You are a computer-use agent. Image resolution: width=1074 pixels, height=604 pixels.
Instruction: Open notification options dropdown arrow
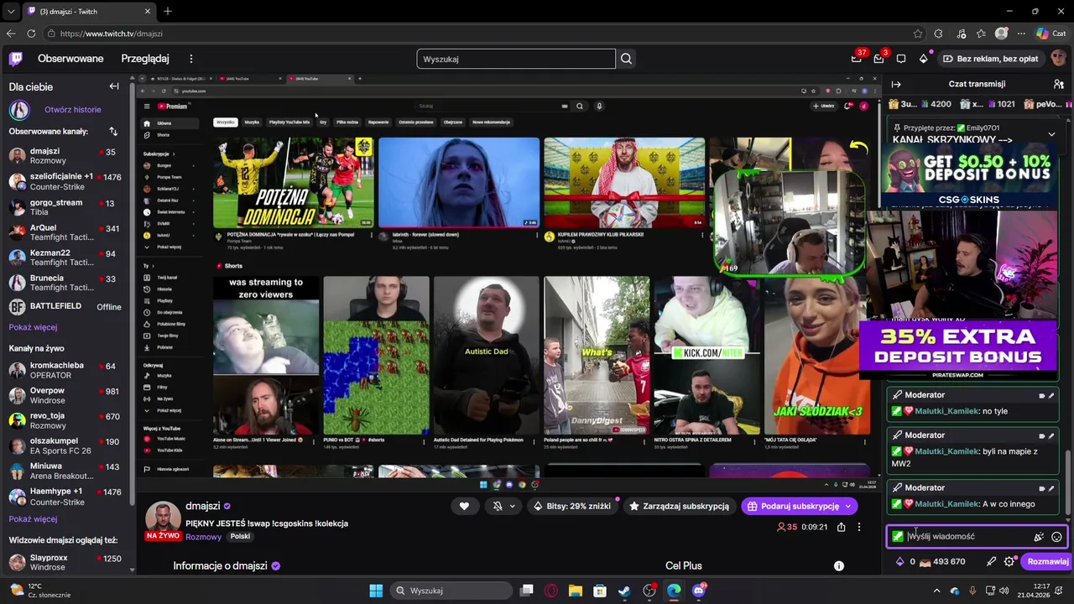tap(512, 506)
